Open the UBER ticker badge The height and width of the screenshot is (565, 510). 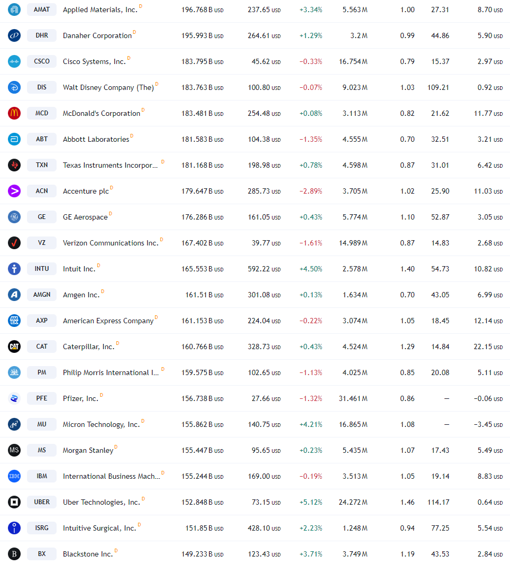point(42,502)
